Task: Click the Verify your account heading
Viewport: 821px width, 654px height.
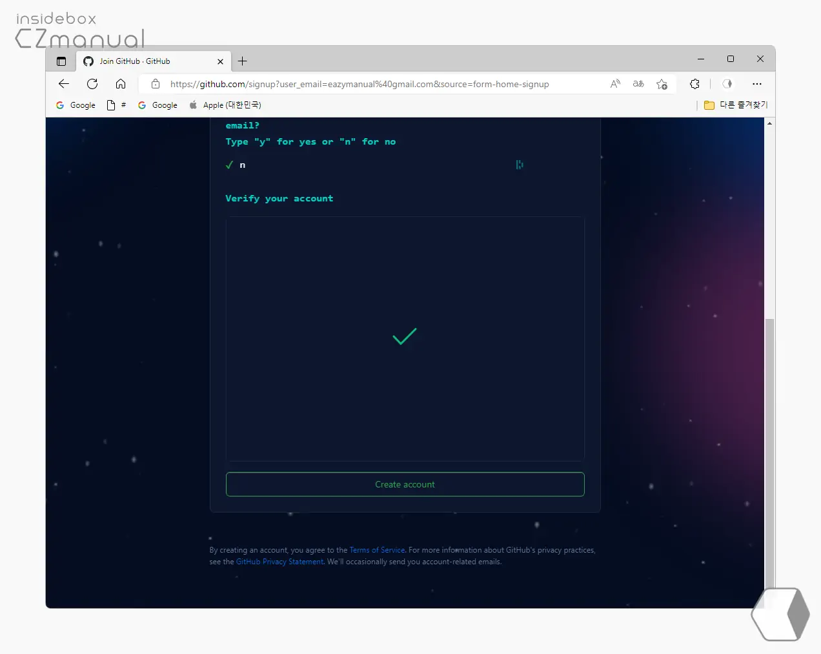Action: [279, 198]
